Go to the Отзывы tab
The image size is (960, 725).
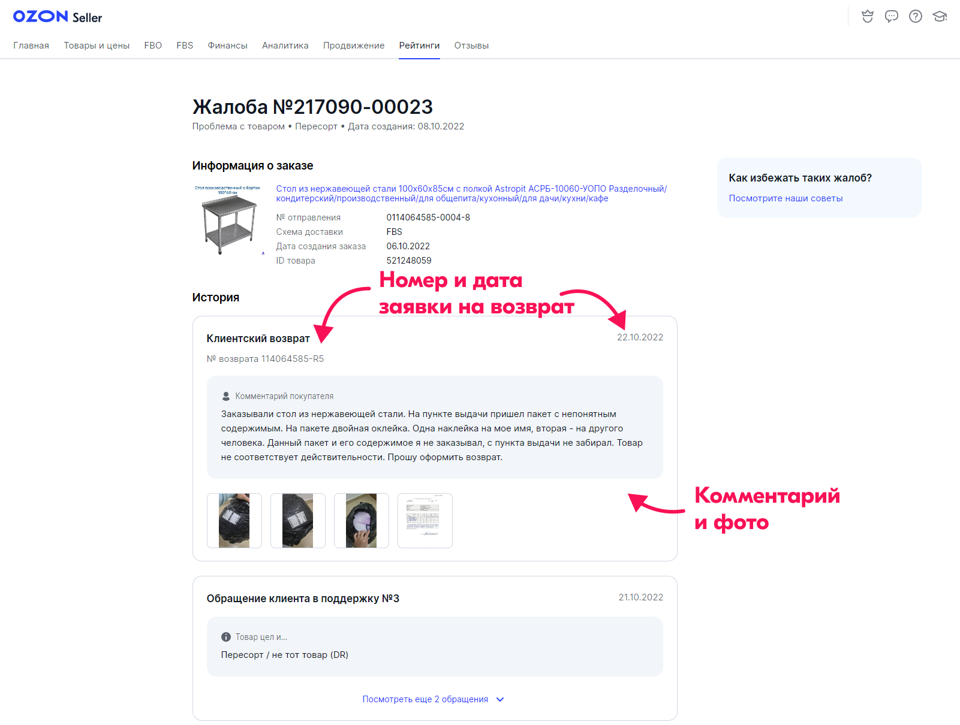pos(471,46)
